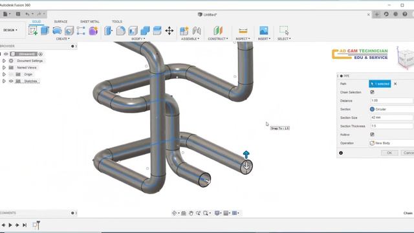The height and width of the screenshot is (233, 414).
Task: Select the Rectangular Pattern tool
Action: (81, 30)
